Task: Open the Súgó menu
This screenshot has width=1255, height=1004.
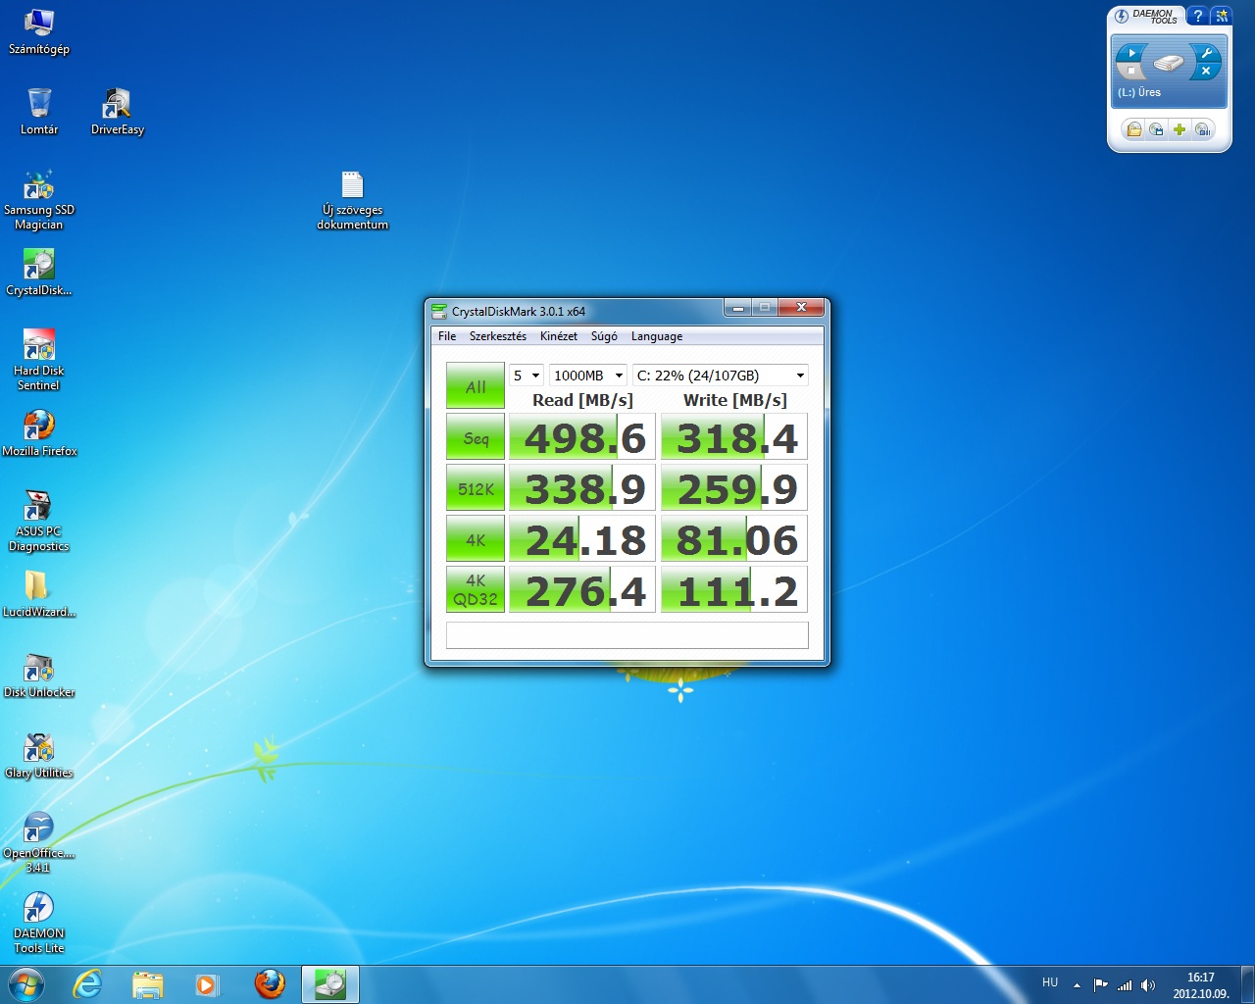Action: tap(604, 336)
